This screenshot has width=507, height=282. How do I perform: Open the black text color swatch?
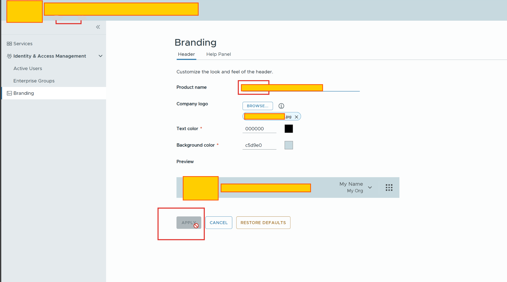[x=289, y=129]
